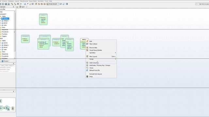This screenshot has width=209, height=117.
Task: Open the MySql @ test1 connection dropdown
Action: [53, 4]
